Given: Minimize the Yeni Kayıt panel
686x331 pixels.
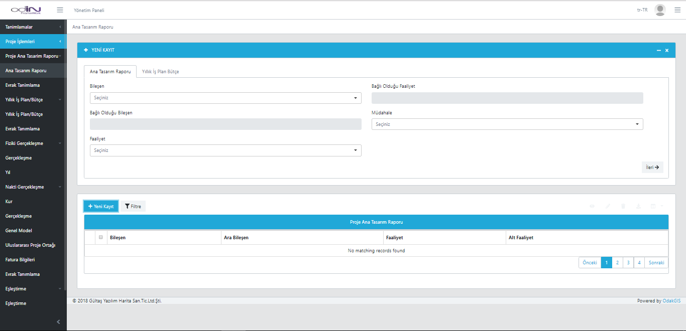Looking at the screenshot, I should click(x=658, y=51).
